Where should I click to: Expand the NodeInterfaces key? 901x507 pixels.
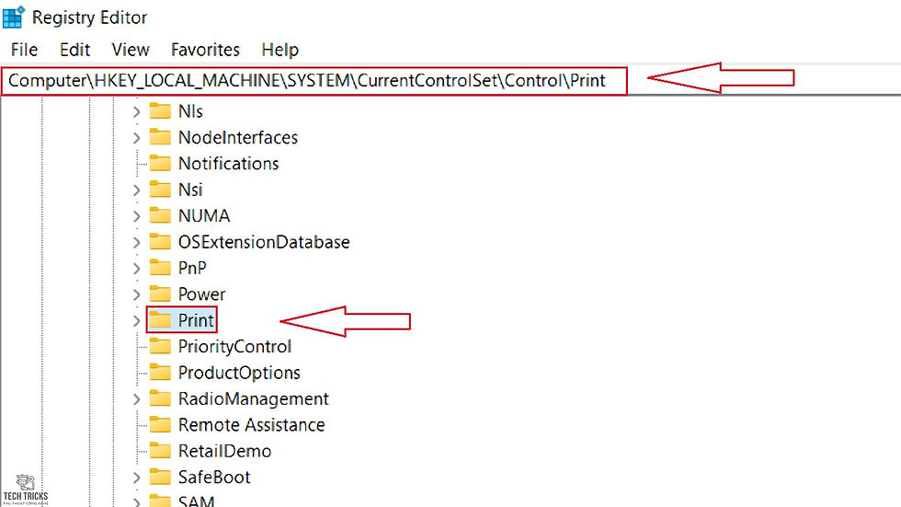click(x=136, y=138)
